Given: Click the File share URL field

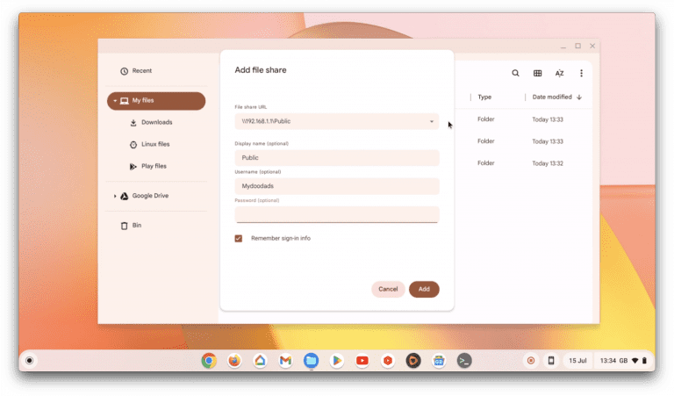Looking at the screenshot, I should coord(337,122).
